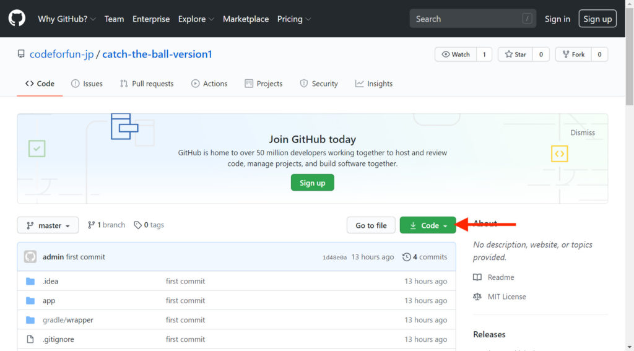Click the .gitignore file icon

(30, 339)
